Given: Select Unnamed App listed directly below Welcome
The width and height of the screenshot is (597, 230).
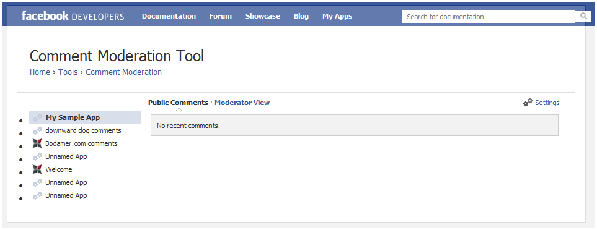Looking at the screenshot, I should pos(66,182).
